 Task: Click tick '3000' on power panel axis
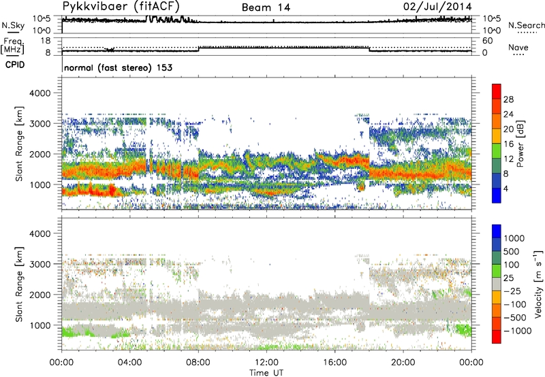pyautogui.click(x=40, y=124)
